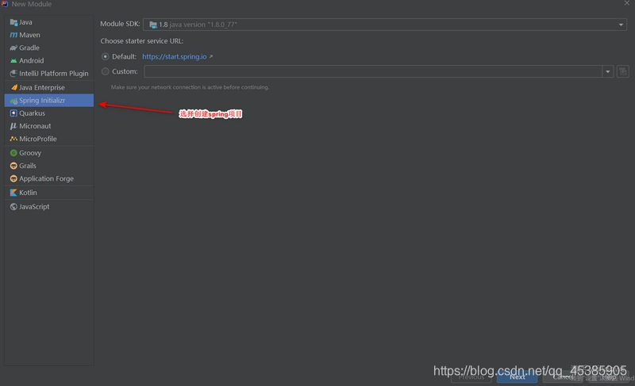The height and width of the screenshot is (386, 635).
Task: Click the IntelliJ Platform Plugin icon
Action: click(13, 74)
